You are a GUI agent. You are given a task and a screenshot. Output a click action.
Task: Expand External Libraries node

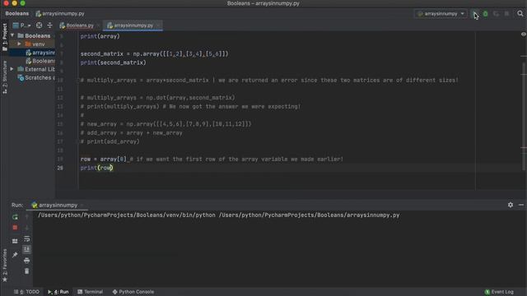click(x=12, y=69)
